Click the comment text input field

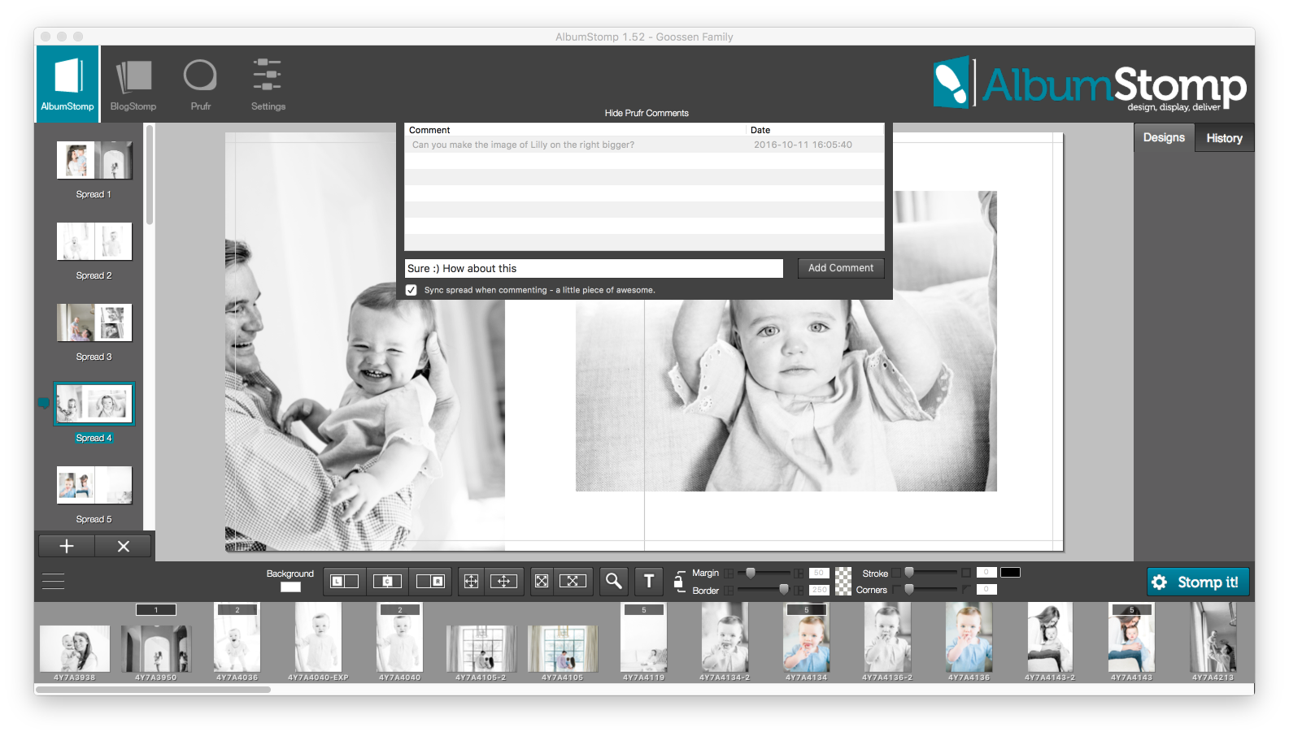point(594,268)
